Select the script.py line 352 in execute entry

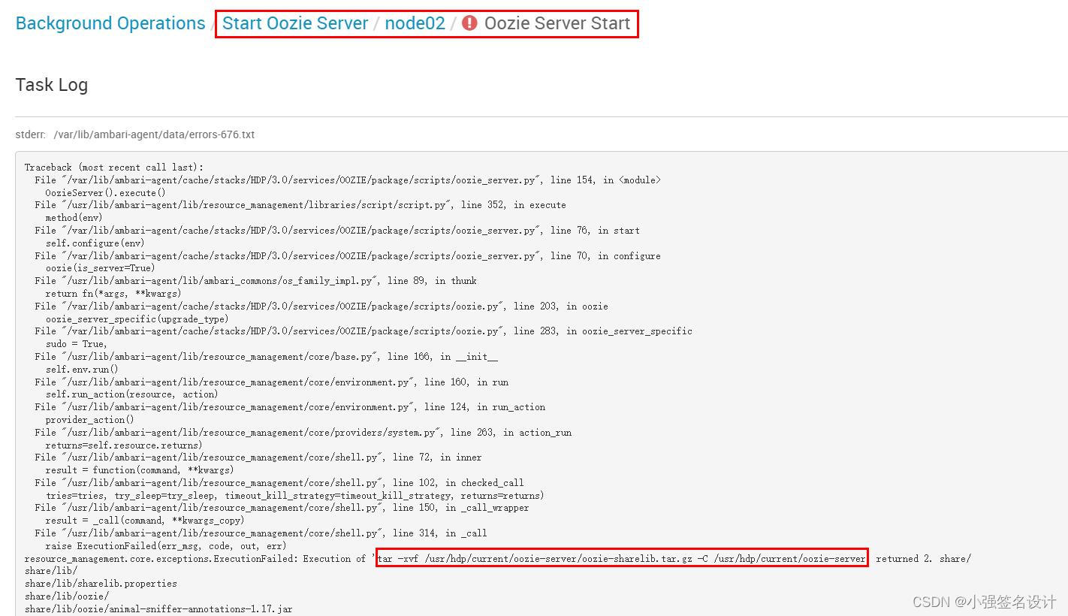coord(300,205)
